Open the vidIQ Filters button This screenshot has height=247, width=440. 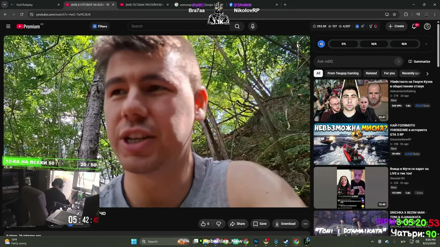click(100, 26)
